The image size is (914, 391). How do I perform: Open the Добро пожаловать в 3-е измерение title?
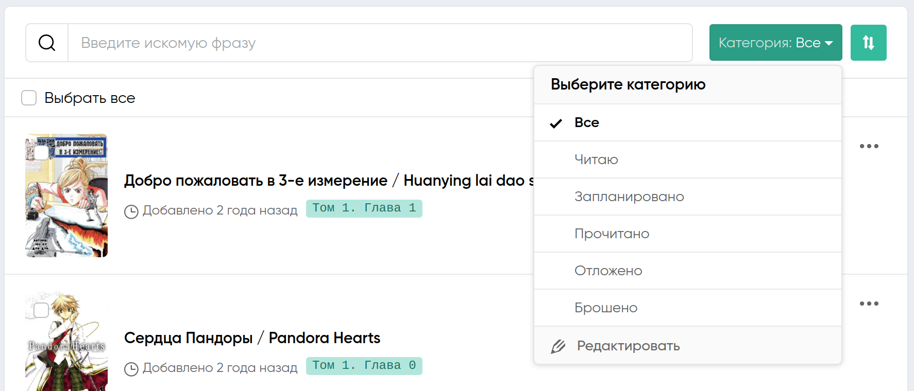(329, 181)
